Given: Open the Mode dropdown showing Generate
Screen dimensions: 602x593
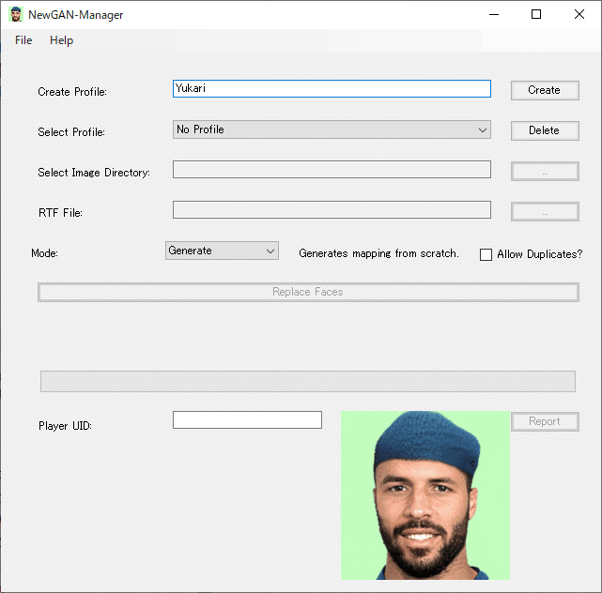Looking at the screenshot, I should [222, 251].
